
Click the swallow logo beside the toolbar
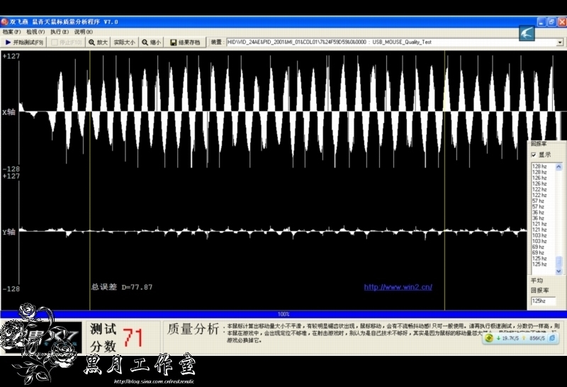(x=527, y=33)
